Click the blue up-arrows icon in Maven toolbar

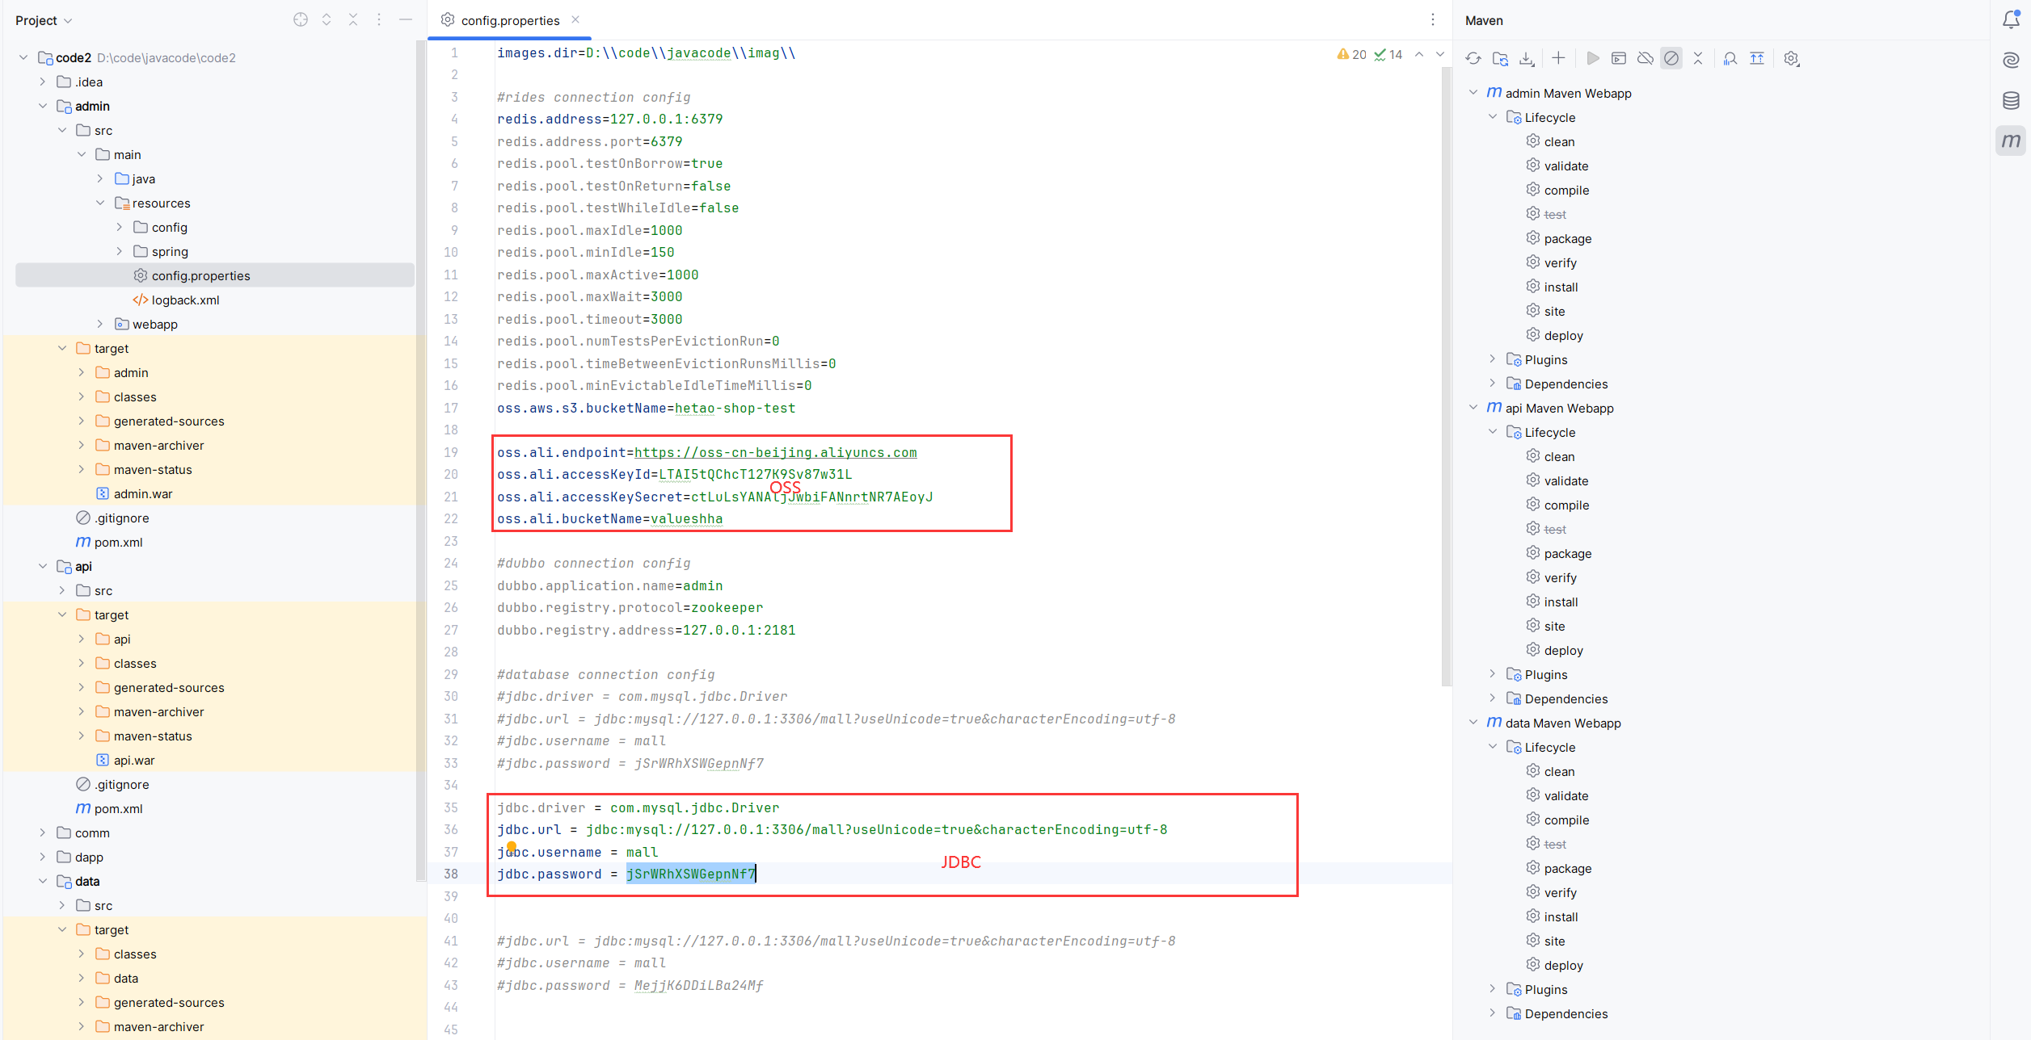[x=1757, y=58]
